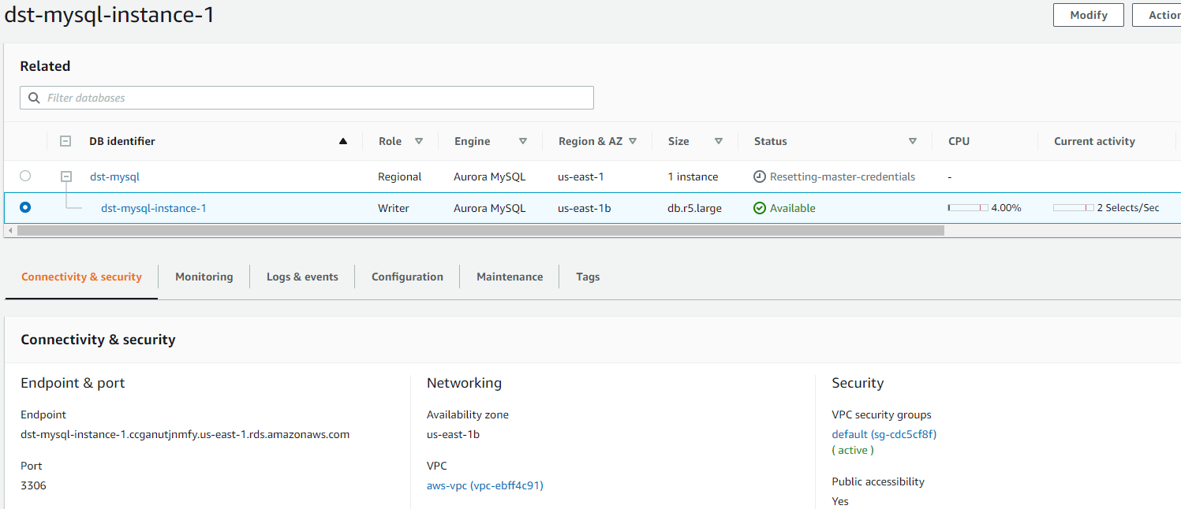This screenshot has width=1181, height=509.
Task: Click the green check icon beside Available
Action: (x=760, y=208)
